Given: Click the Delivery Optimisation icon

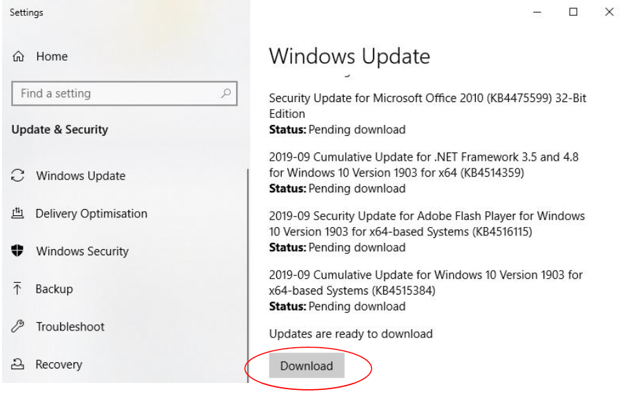Looking at the screenshot, I should pos(17,213).
